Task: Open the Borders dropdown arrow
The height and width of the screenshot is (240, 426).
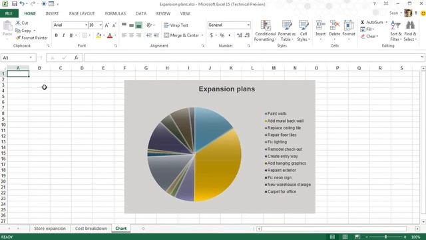Action: tap(89, 35)
